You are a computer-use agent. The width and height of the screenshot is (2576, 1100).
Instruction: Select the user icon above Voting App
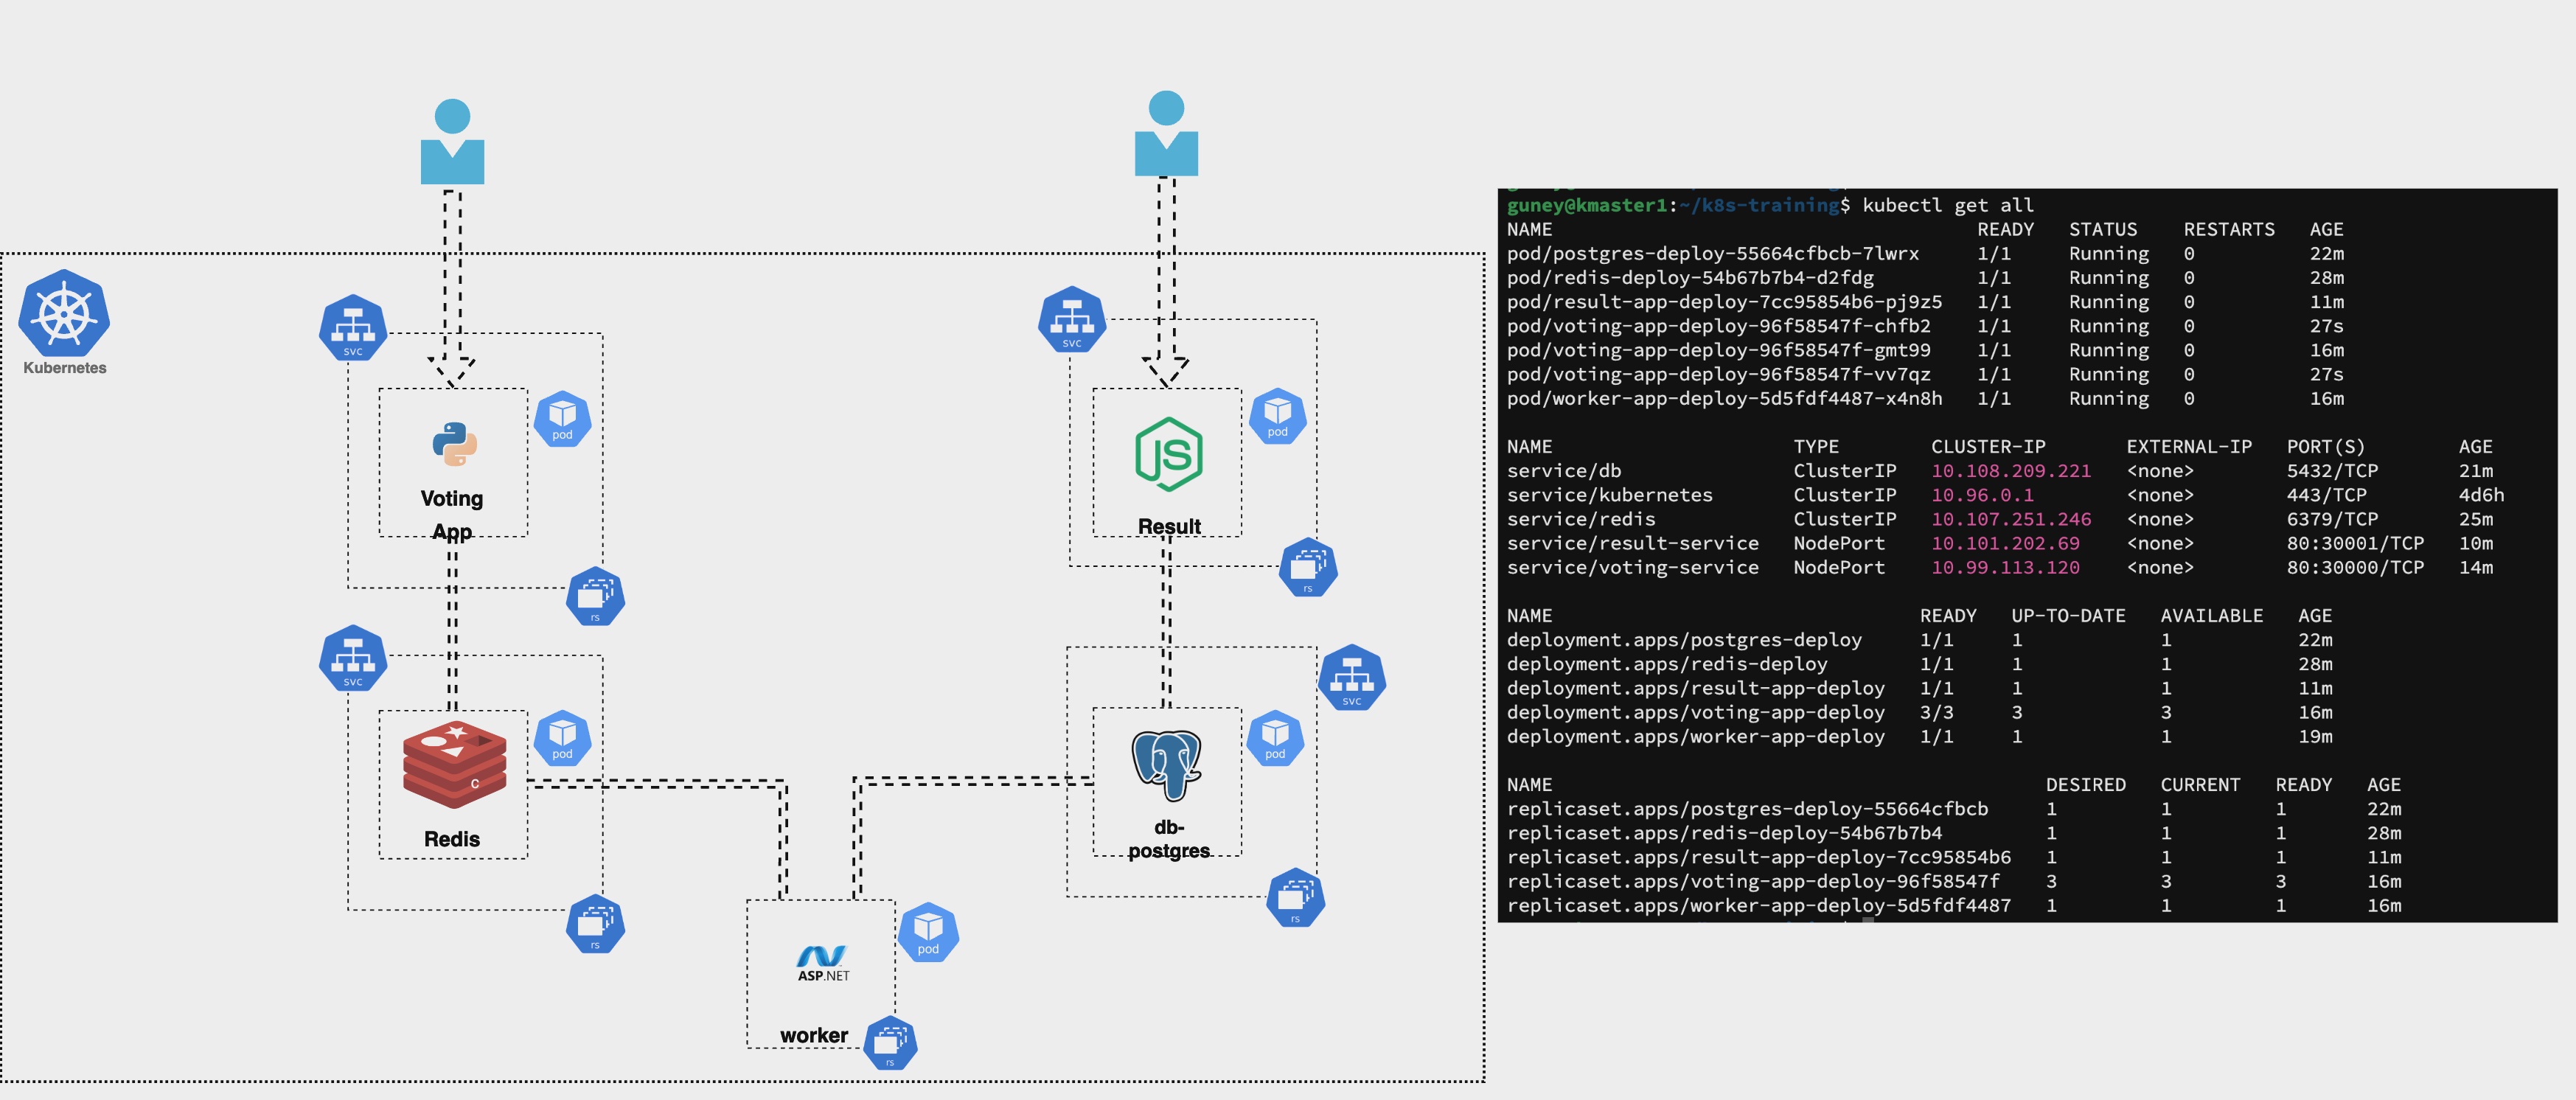click(453, 141)
